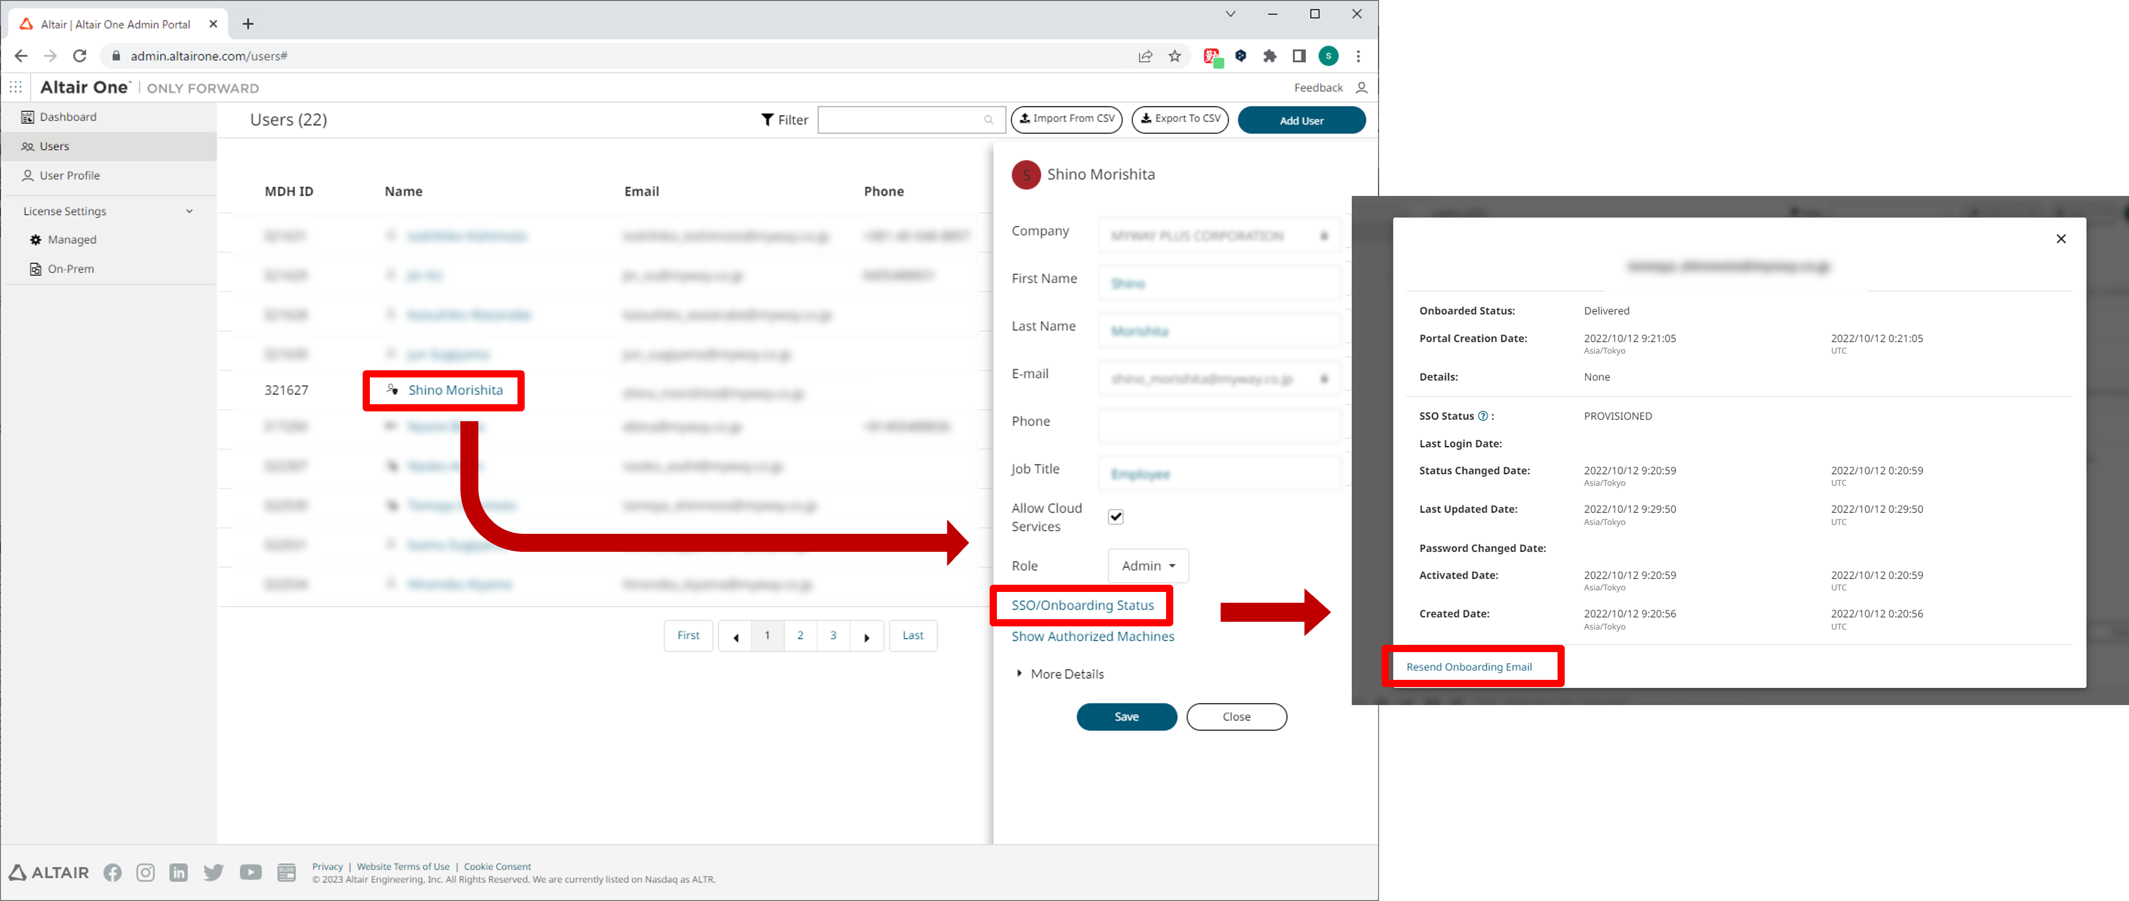Open browser extensions puzzle icon

(x=1269, y=56)
